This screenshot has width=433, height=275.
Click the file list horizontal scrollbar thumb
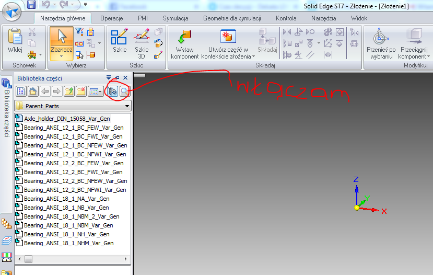(28, 259)
